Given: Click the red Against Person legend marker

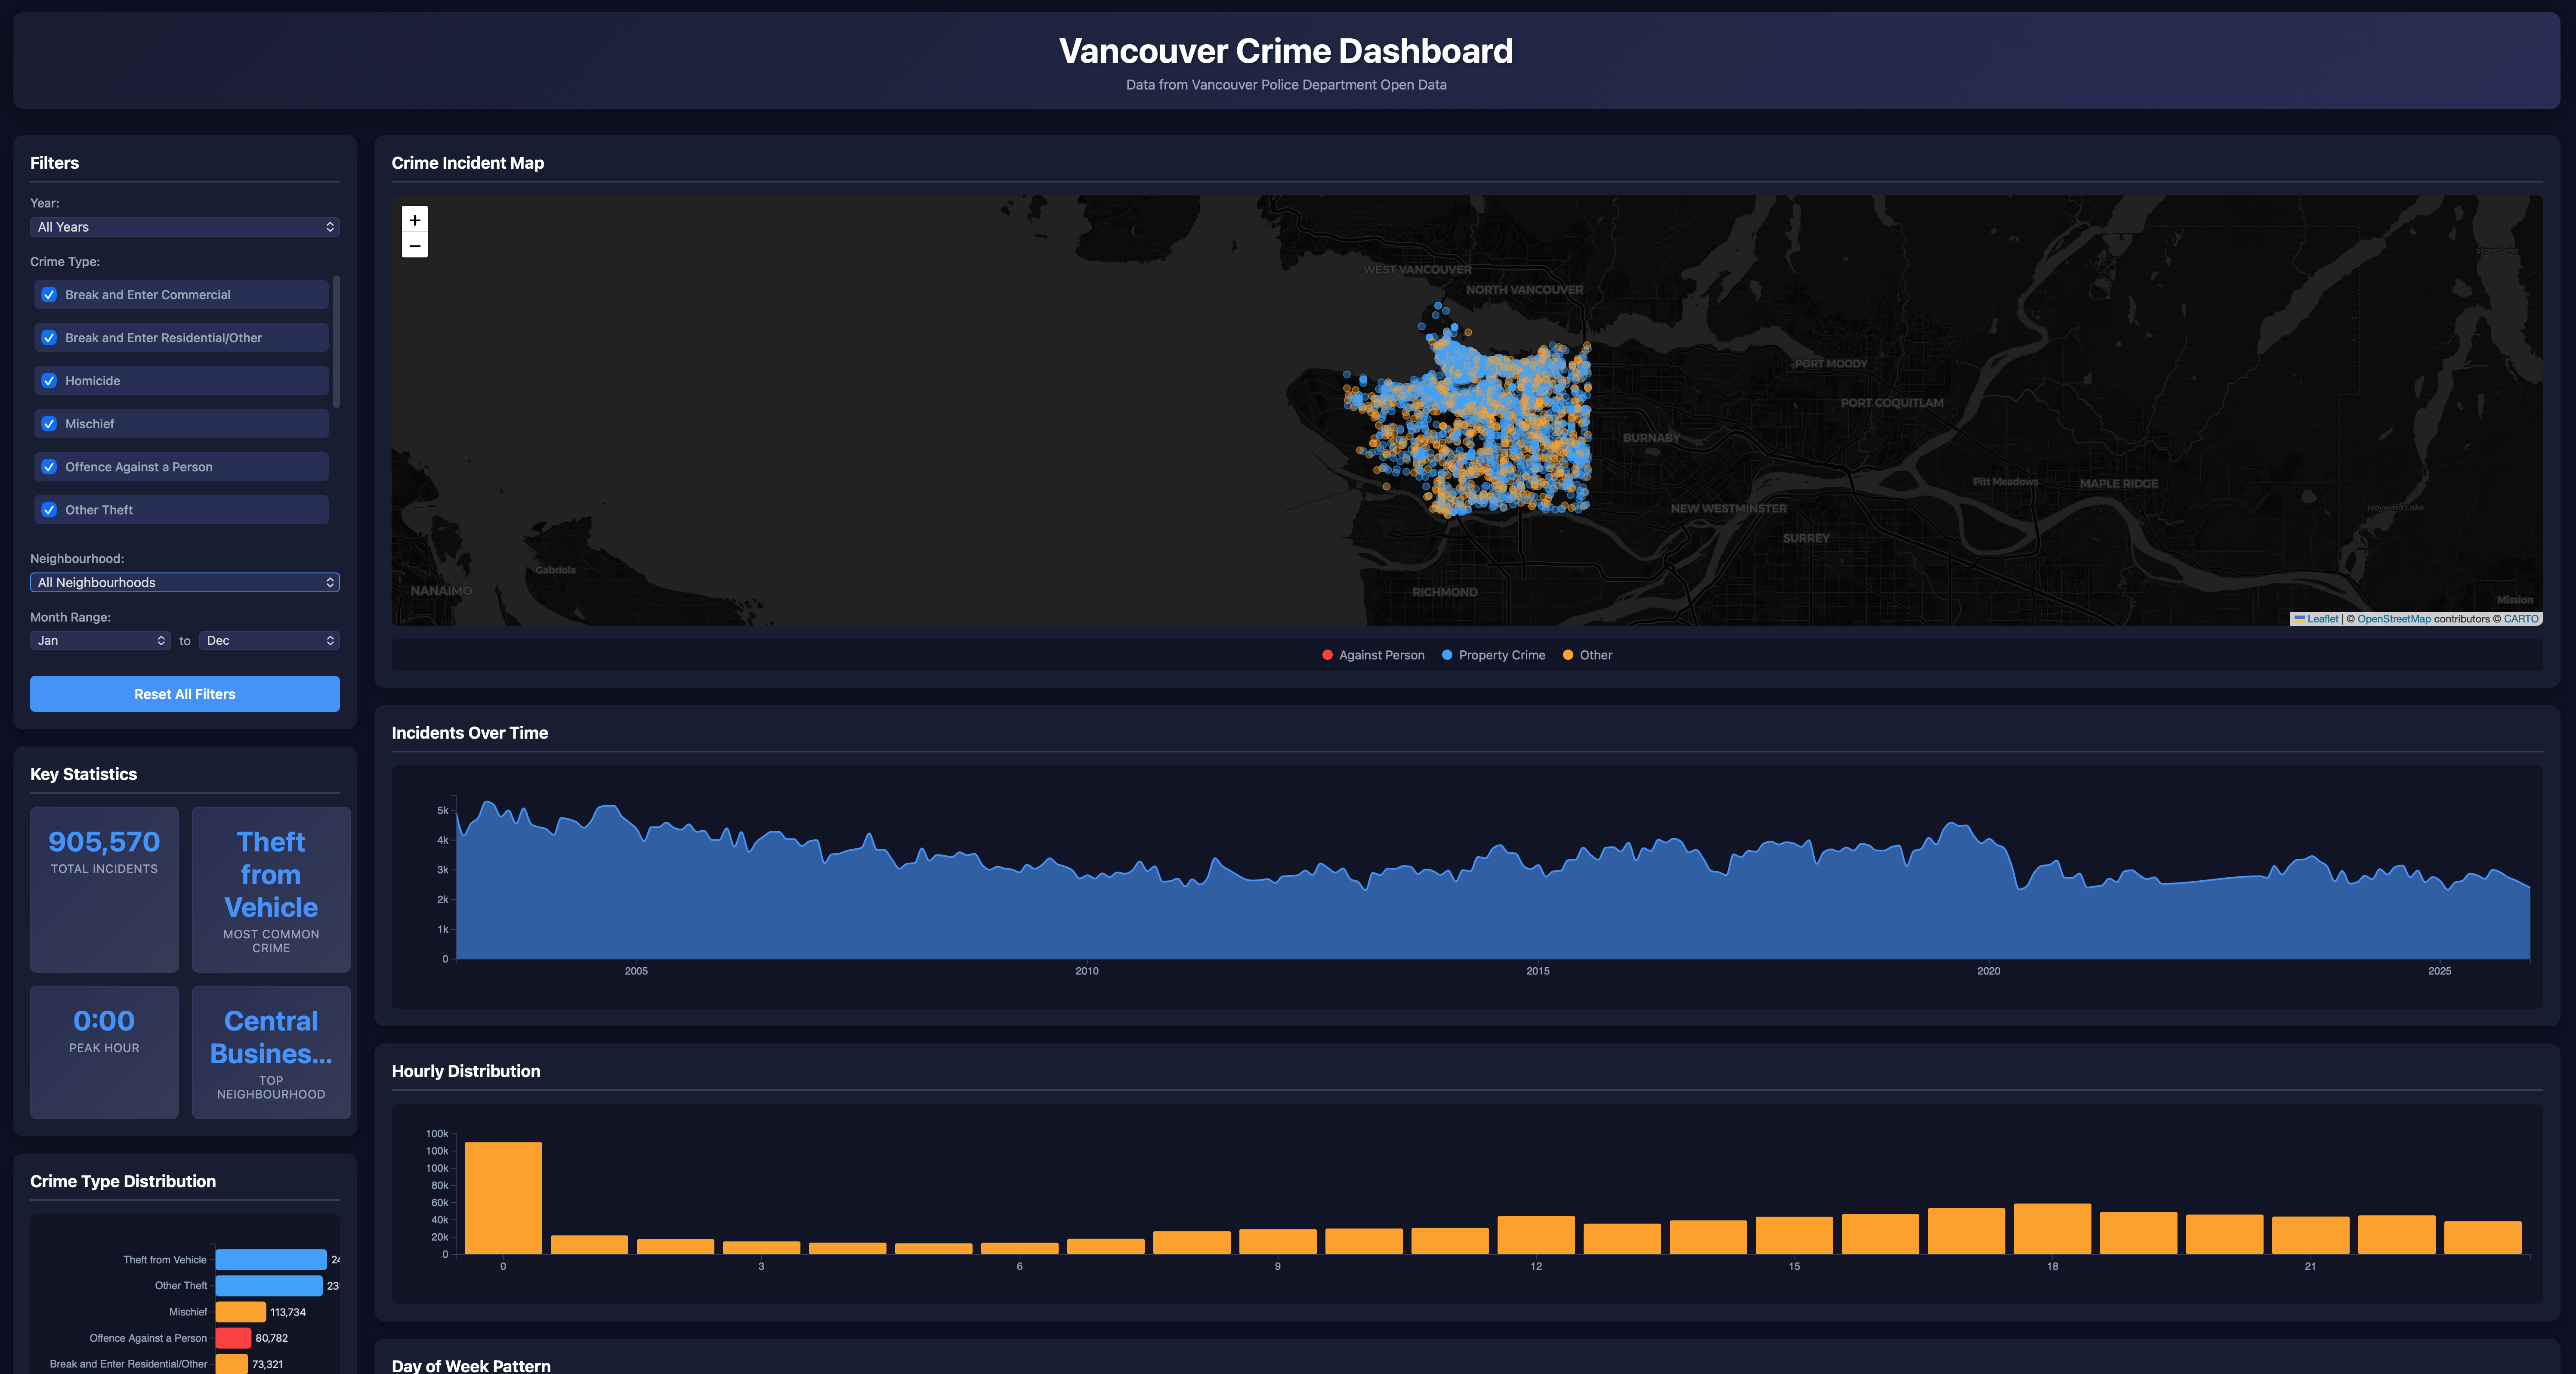Looking at the screenshot, I should point(1327,655).
